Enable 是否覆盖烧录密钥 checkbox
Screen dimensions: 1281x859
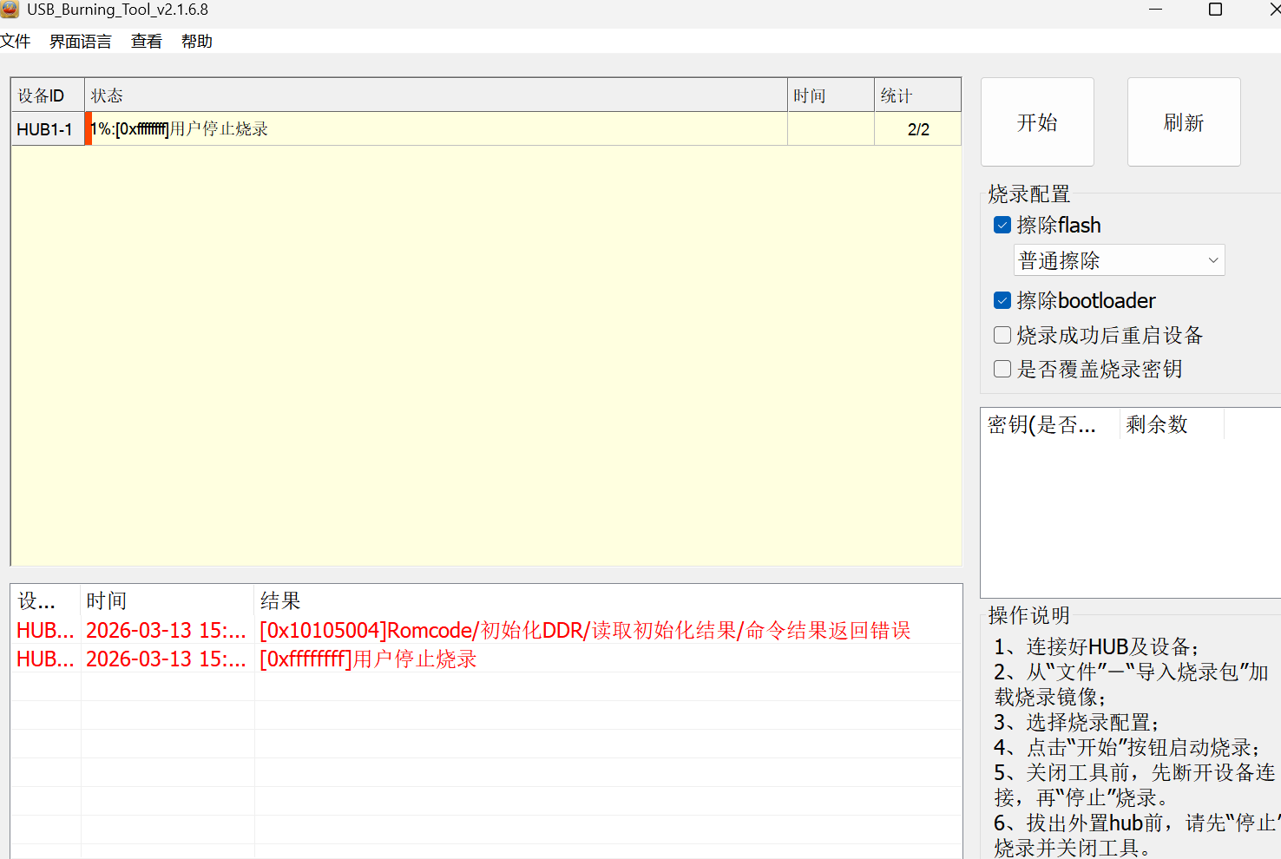(x=1002, y=369)
